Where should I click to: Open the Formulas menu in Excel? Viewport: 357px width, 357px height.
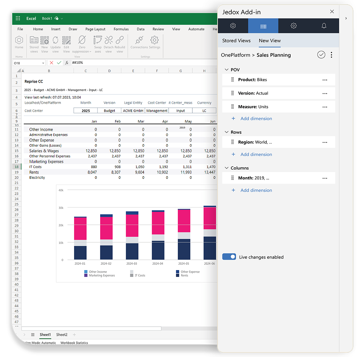[121, 29]
